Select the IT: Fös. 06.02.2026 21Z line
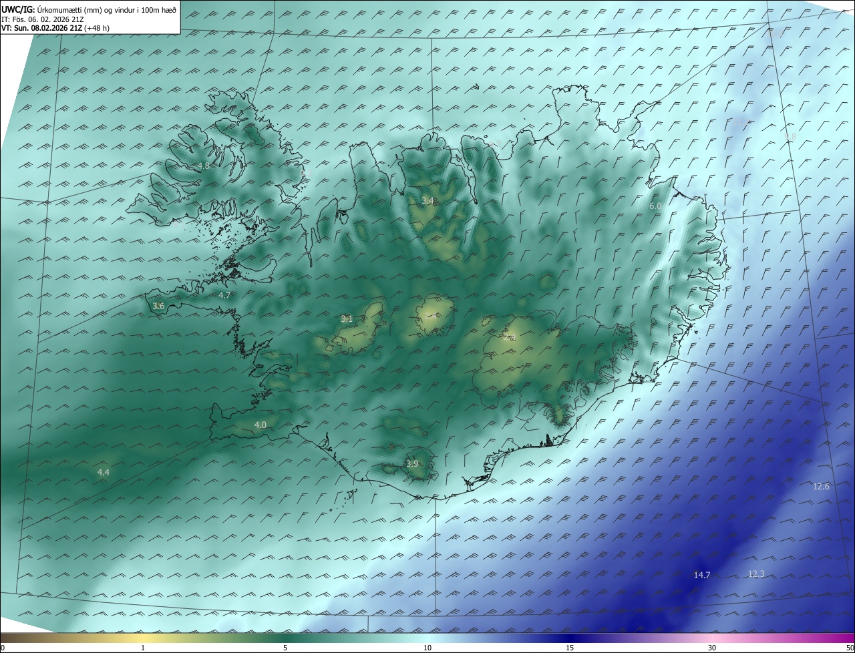The width and height of the screenshot is (855, 653). (43, 19)
